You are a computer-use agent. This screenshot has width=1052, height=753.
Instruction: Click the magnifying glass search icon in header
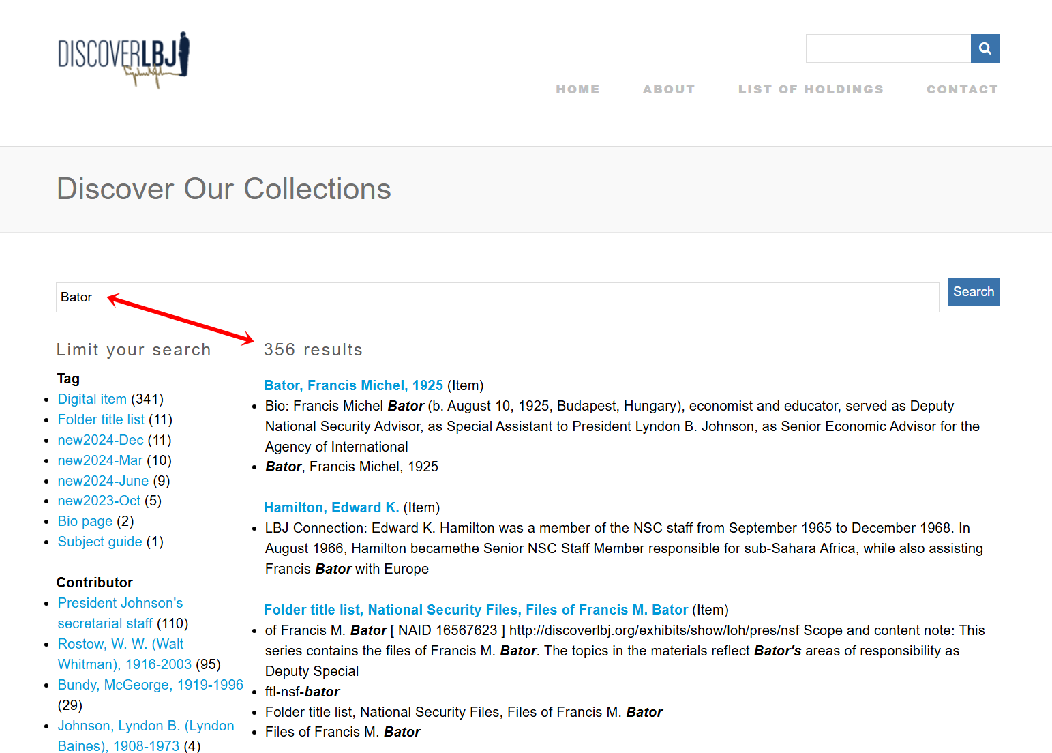(x=985, y=48)
